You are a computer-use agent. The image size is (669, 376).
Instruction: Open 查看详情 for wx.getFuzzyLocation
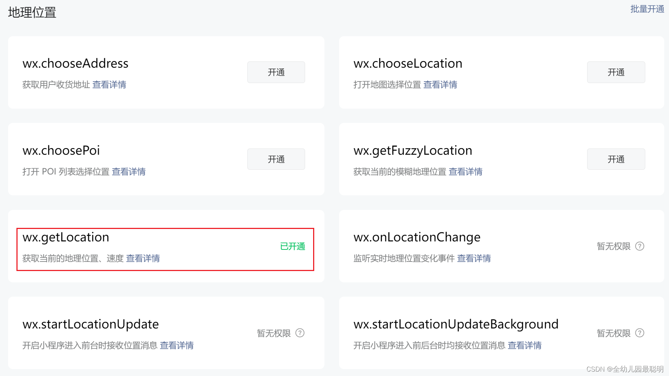tap(465, 172)
